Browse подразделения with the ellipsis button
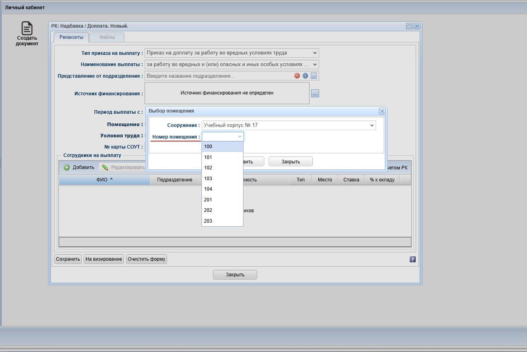 [x=314, y=76]
